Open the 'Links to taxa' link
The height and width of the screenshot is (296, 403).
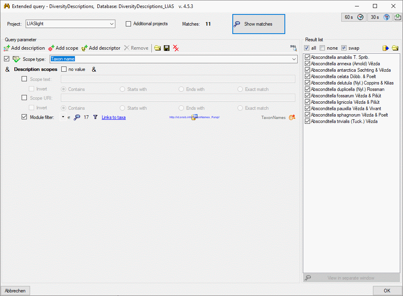coord(113,117)
